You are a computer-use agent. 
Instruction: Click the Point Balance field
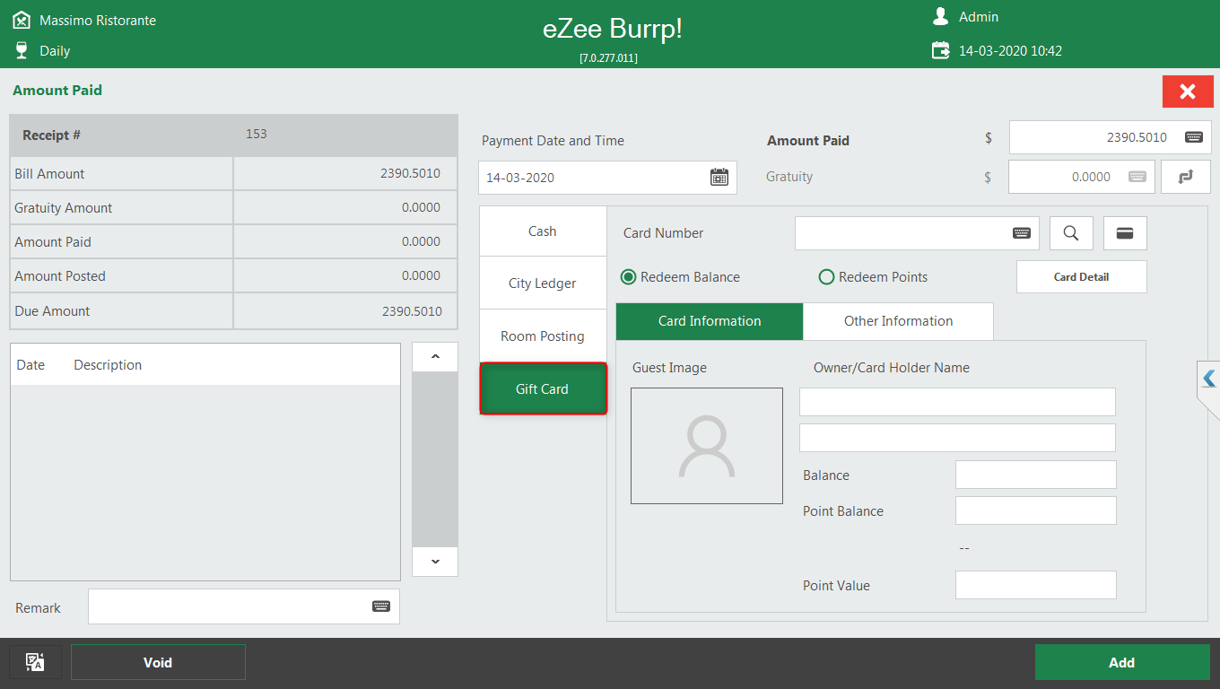1035,510
